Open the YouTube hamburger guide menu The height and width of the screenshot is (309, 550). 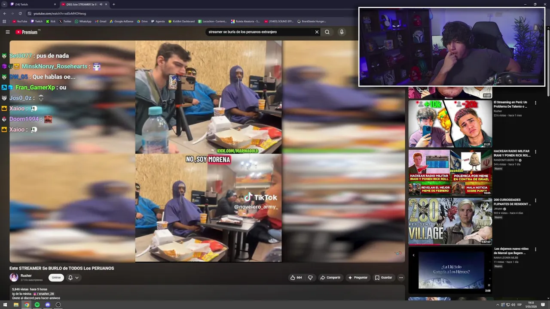coord(7,32)
